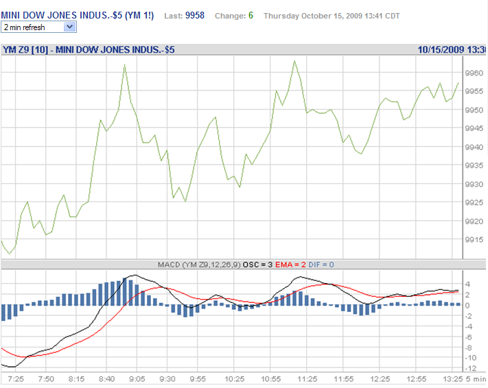This screenshot has width=488, height=388.
Task: Click the 9920 price axis label
Action: [474, 221]
